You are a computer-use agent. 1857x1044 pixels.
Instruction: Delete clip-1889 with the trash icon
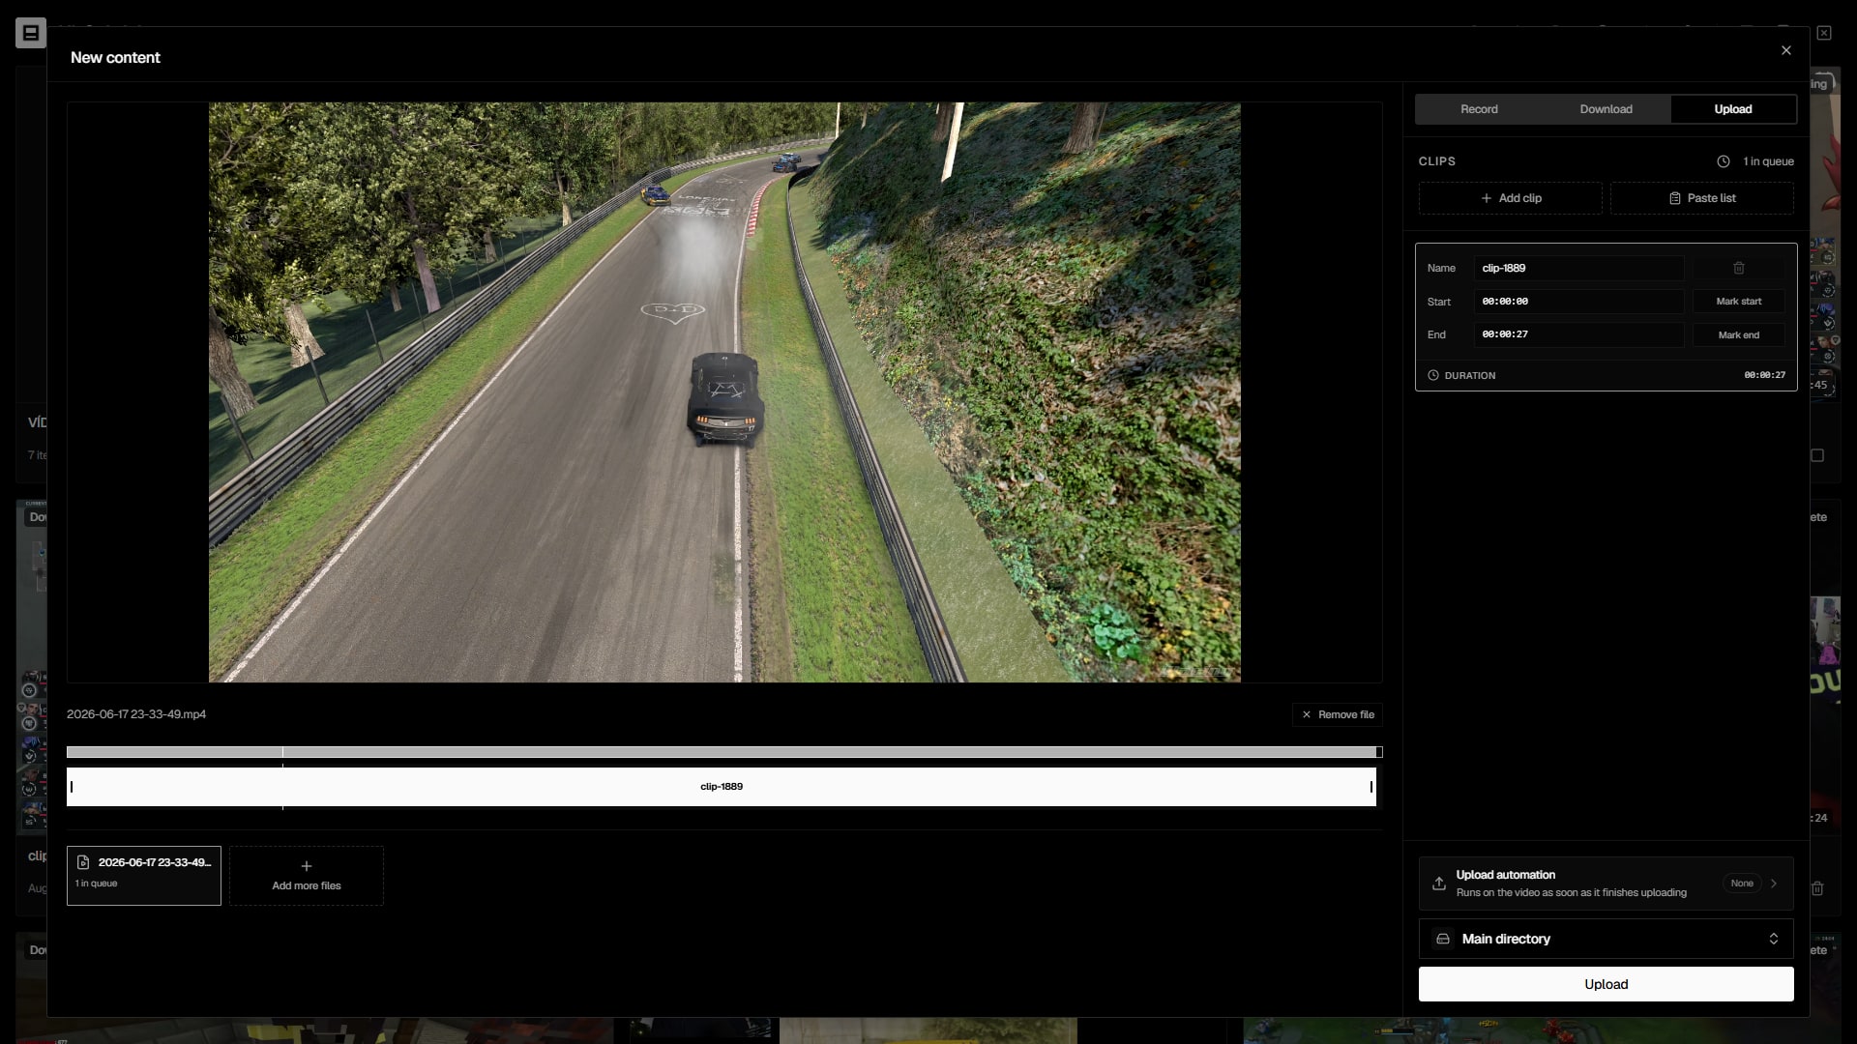[x=1738, y=268]
